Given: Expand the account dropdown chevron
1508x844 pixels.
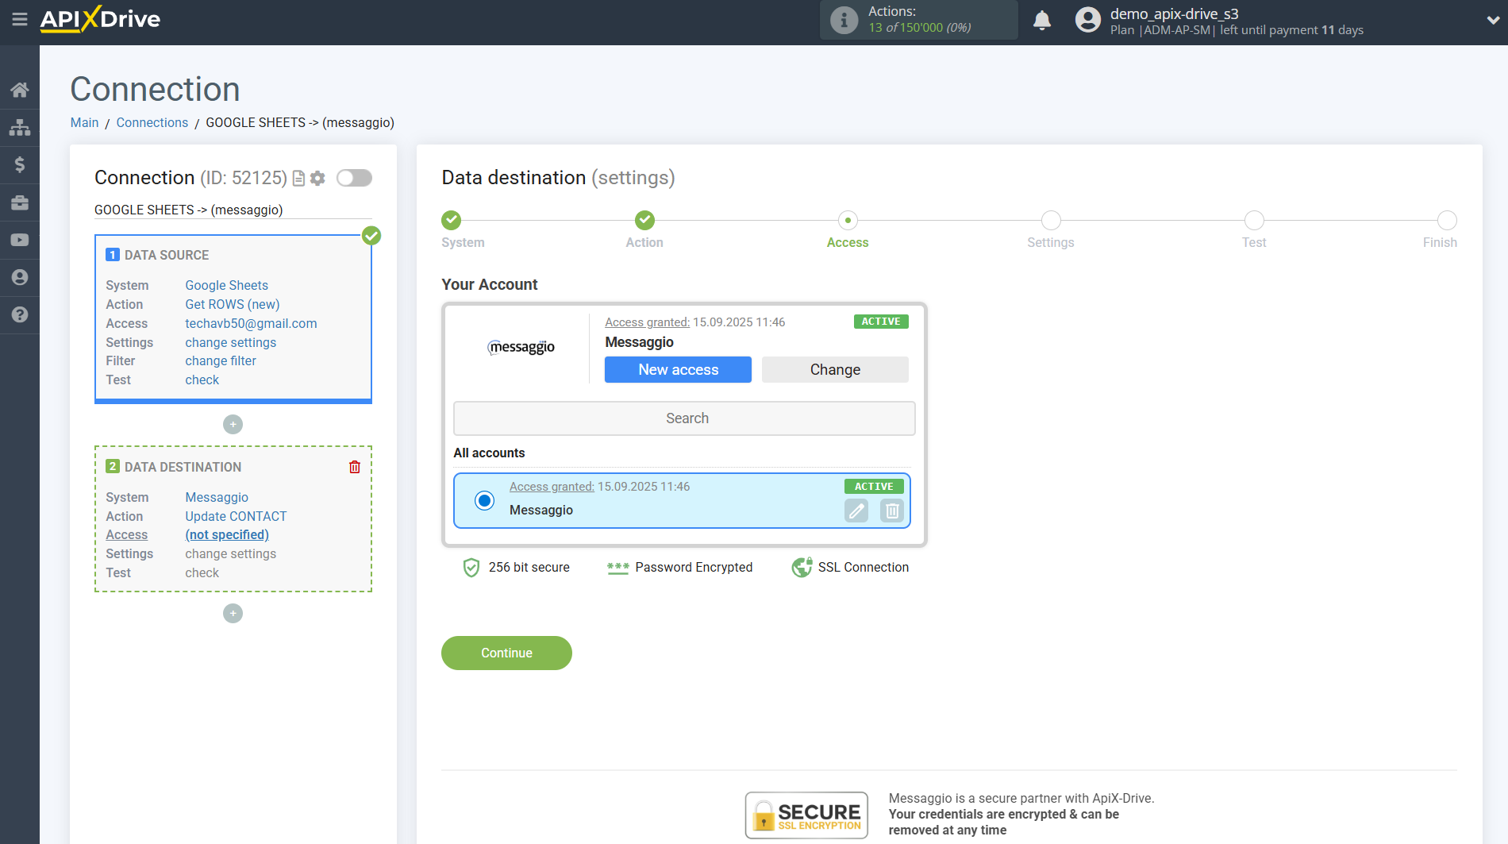Looking at the screenshot, I should (x=1492, y=21).
